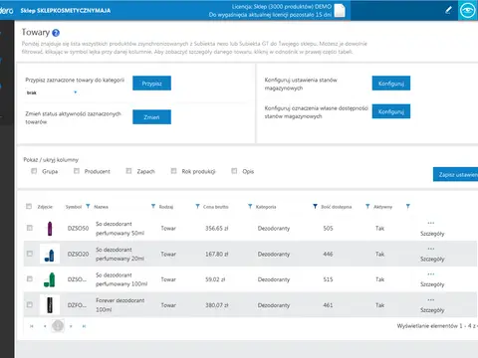Image resolution: width=478 pixels, height=358 pixels.
Task: Open filter for the Cena brutto column
Action: click(250, 206)
